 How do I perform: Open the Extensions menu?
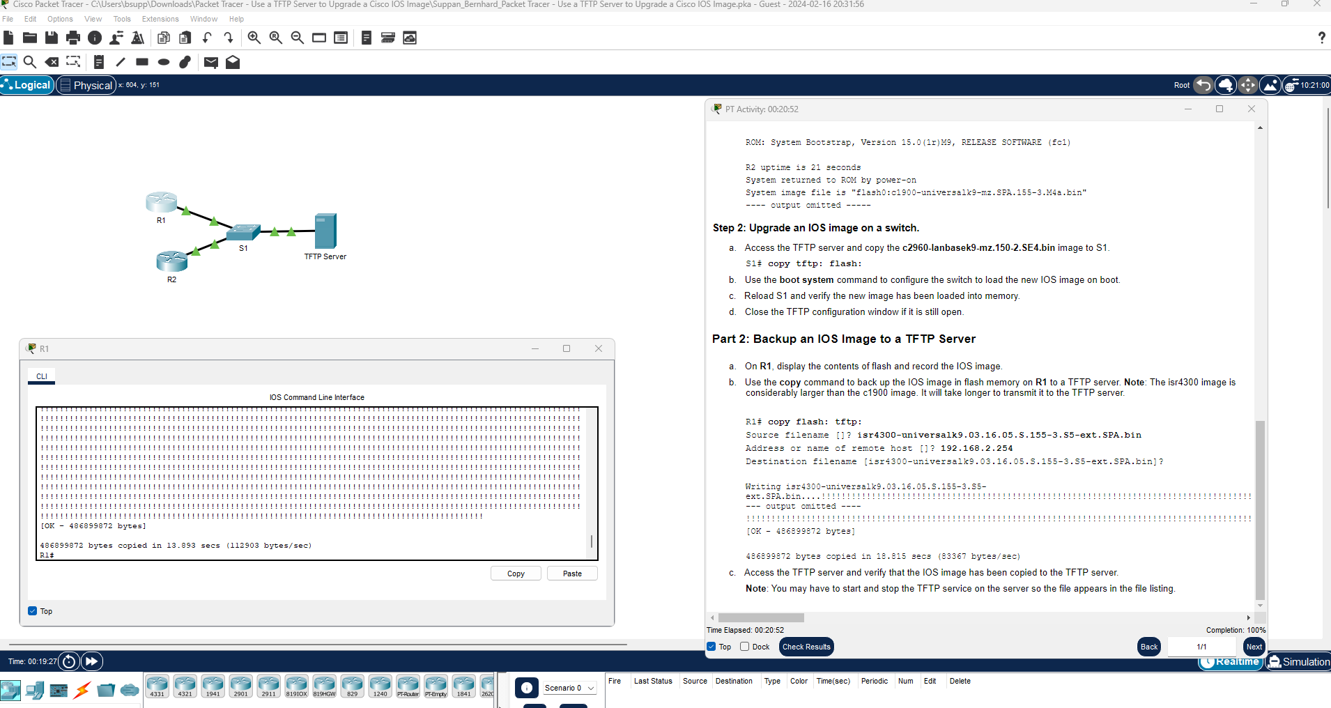[160, 19]
